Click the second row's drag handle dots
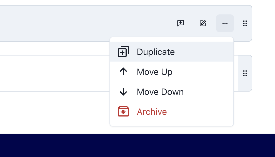This screenshot has height=157, width=275. click(x=245, y=73)
